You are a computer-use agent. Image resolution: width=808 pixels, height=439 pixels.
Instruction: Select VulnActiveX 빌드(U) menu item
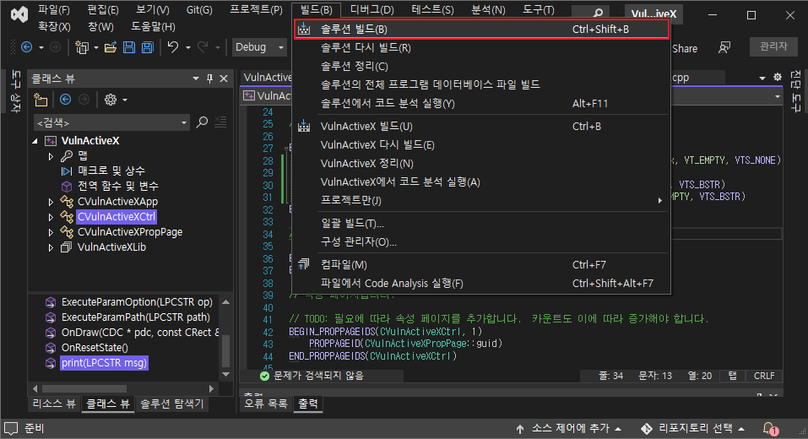click(481, 127)
